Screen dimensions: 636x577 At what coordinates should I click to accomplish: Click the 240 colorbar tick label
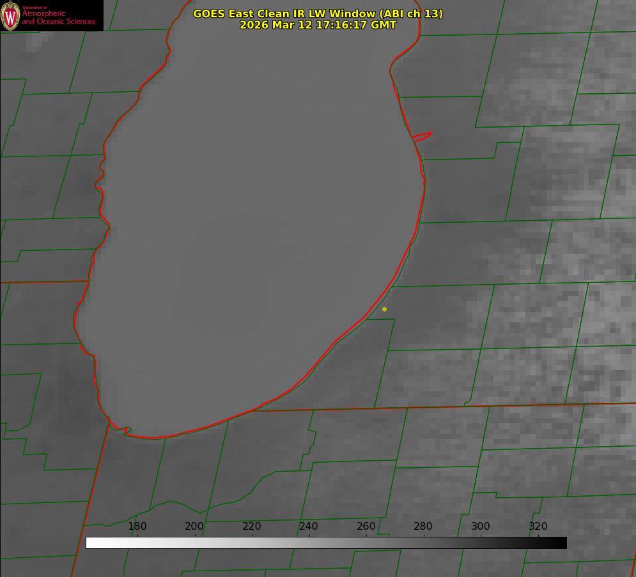point(309,527)
